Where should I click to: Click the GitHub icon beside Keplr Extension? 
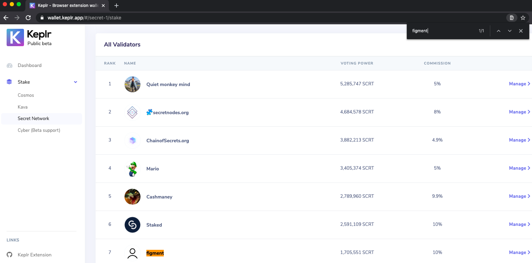click(x=10, y=255)
